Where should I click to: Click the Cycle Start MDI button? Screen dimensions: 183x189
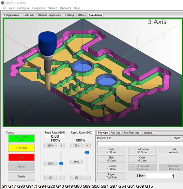(x=22, y=139)
